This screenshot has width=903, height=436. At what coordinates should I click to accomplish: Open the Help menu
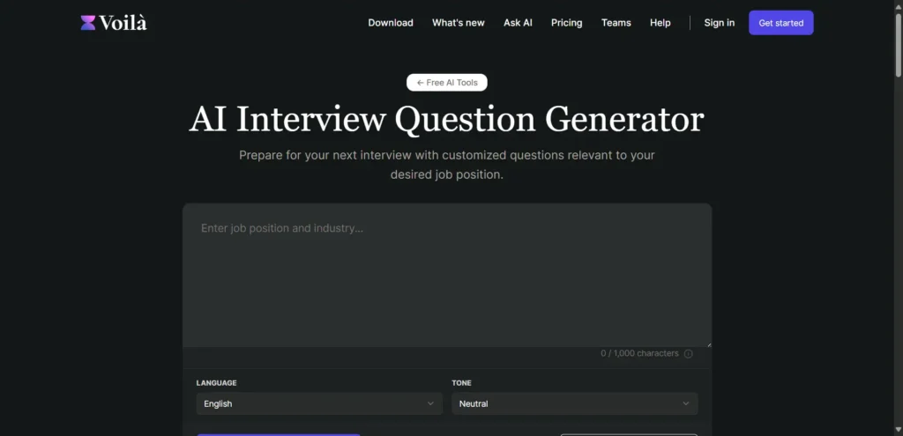[x=660, y=23]
